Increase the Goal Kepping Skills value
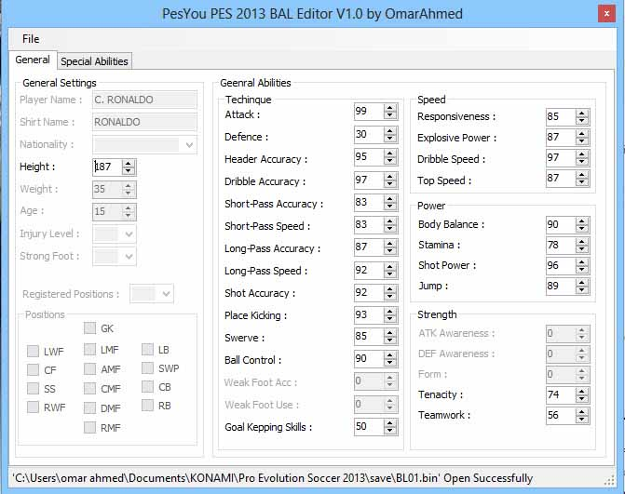 [390, 423]
